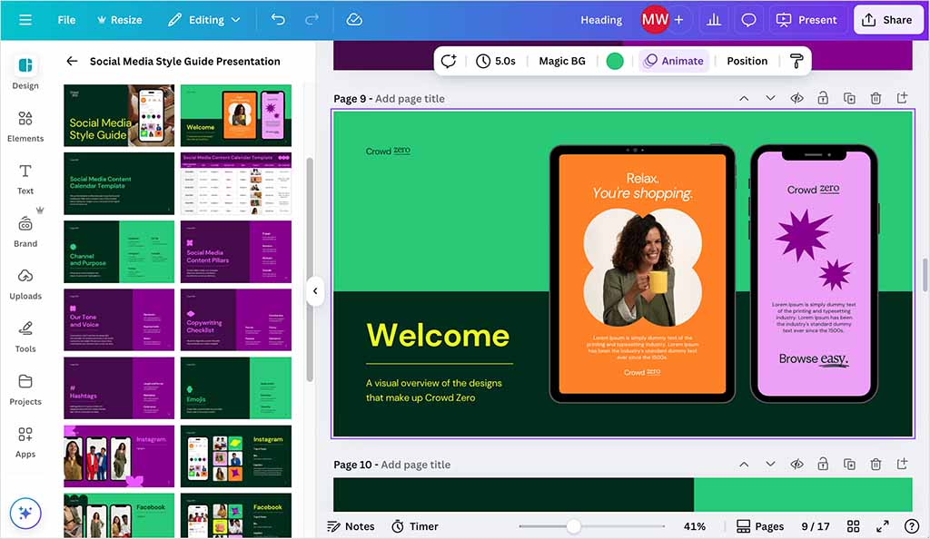Open the grid view icon in footer
Screen dimensions: 930x539
[x=853, y=526]
